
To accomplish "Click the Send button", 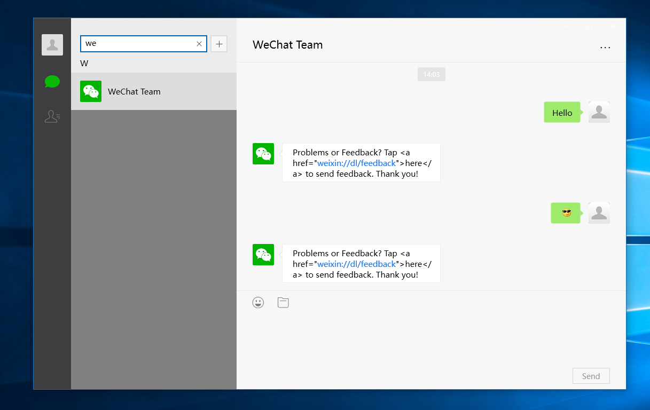I will point(591,376).
